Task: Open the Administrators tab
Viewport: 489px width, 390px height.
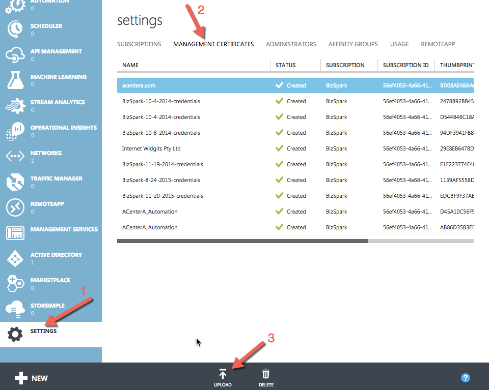Action: point(291,44)
